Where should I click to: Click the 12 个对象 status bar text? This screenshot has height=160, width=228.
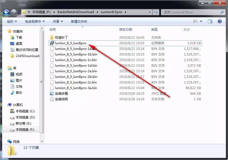[x=31, y=147]
